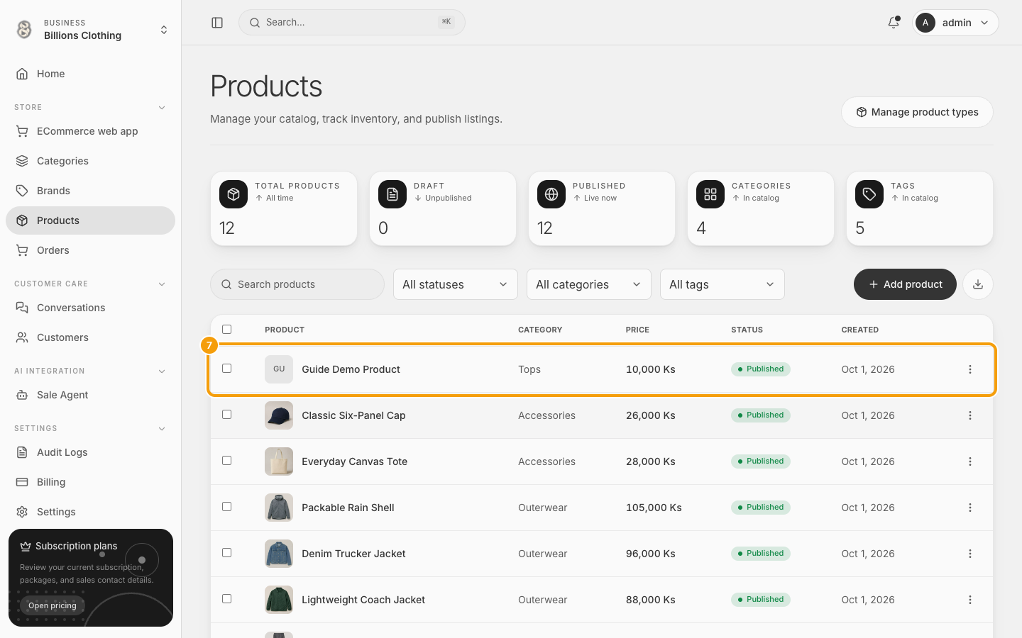Check the Guide Demo Product row checkbox
This screenshot has width=1022, height=638.
[x=227, y=369]
